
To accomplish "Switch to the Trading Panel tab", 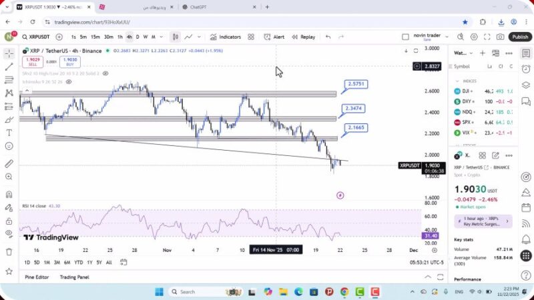I will [x=74, y=277].
